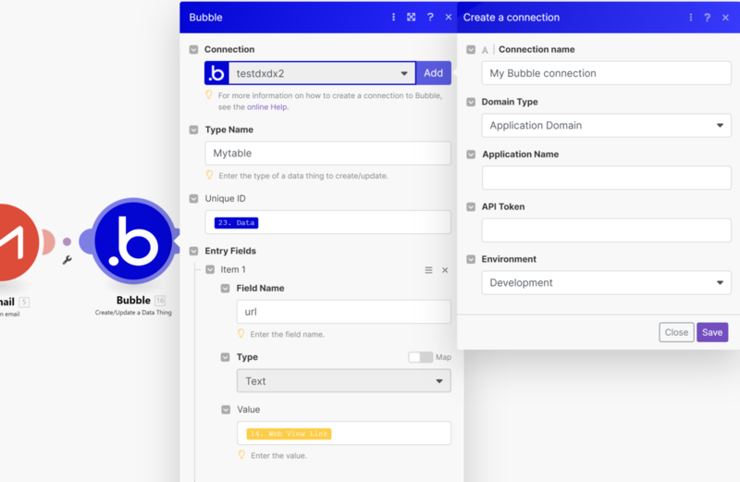This screenshot has height=482, width=740.
Task: Click the lightbulb hint under Field Name
Action: pos(241,334)
